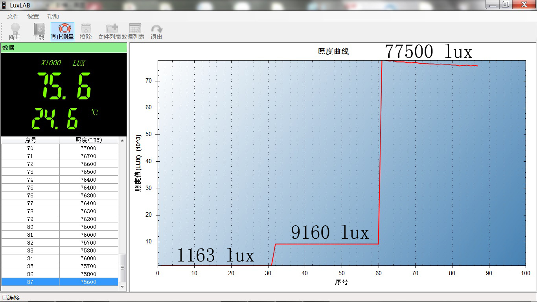Screen dimensions: 537x302
Task: Click the 擦除 erase toolbar icon
Action: [x=86, y=31]
